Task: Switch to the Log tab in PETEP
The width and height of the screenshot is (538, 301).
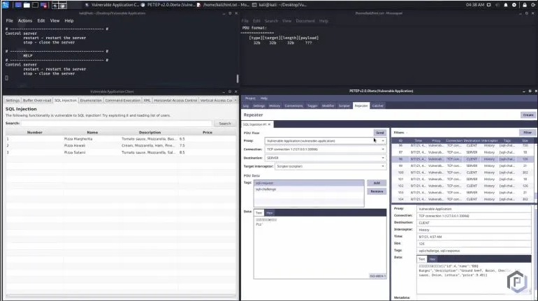Action: pyautogui.click(x=246, y=106)
